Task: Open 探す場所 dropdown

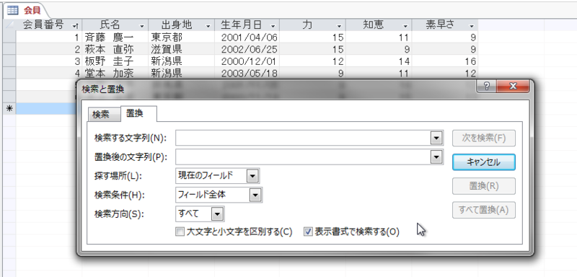Action: coord(252,176)
